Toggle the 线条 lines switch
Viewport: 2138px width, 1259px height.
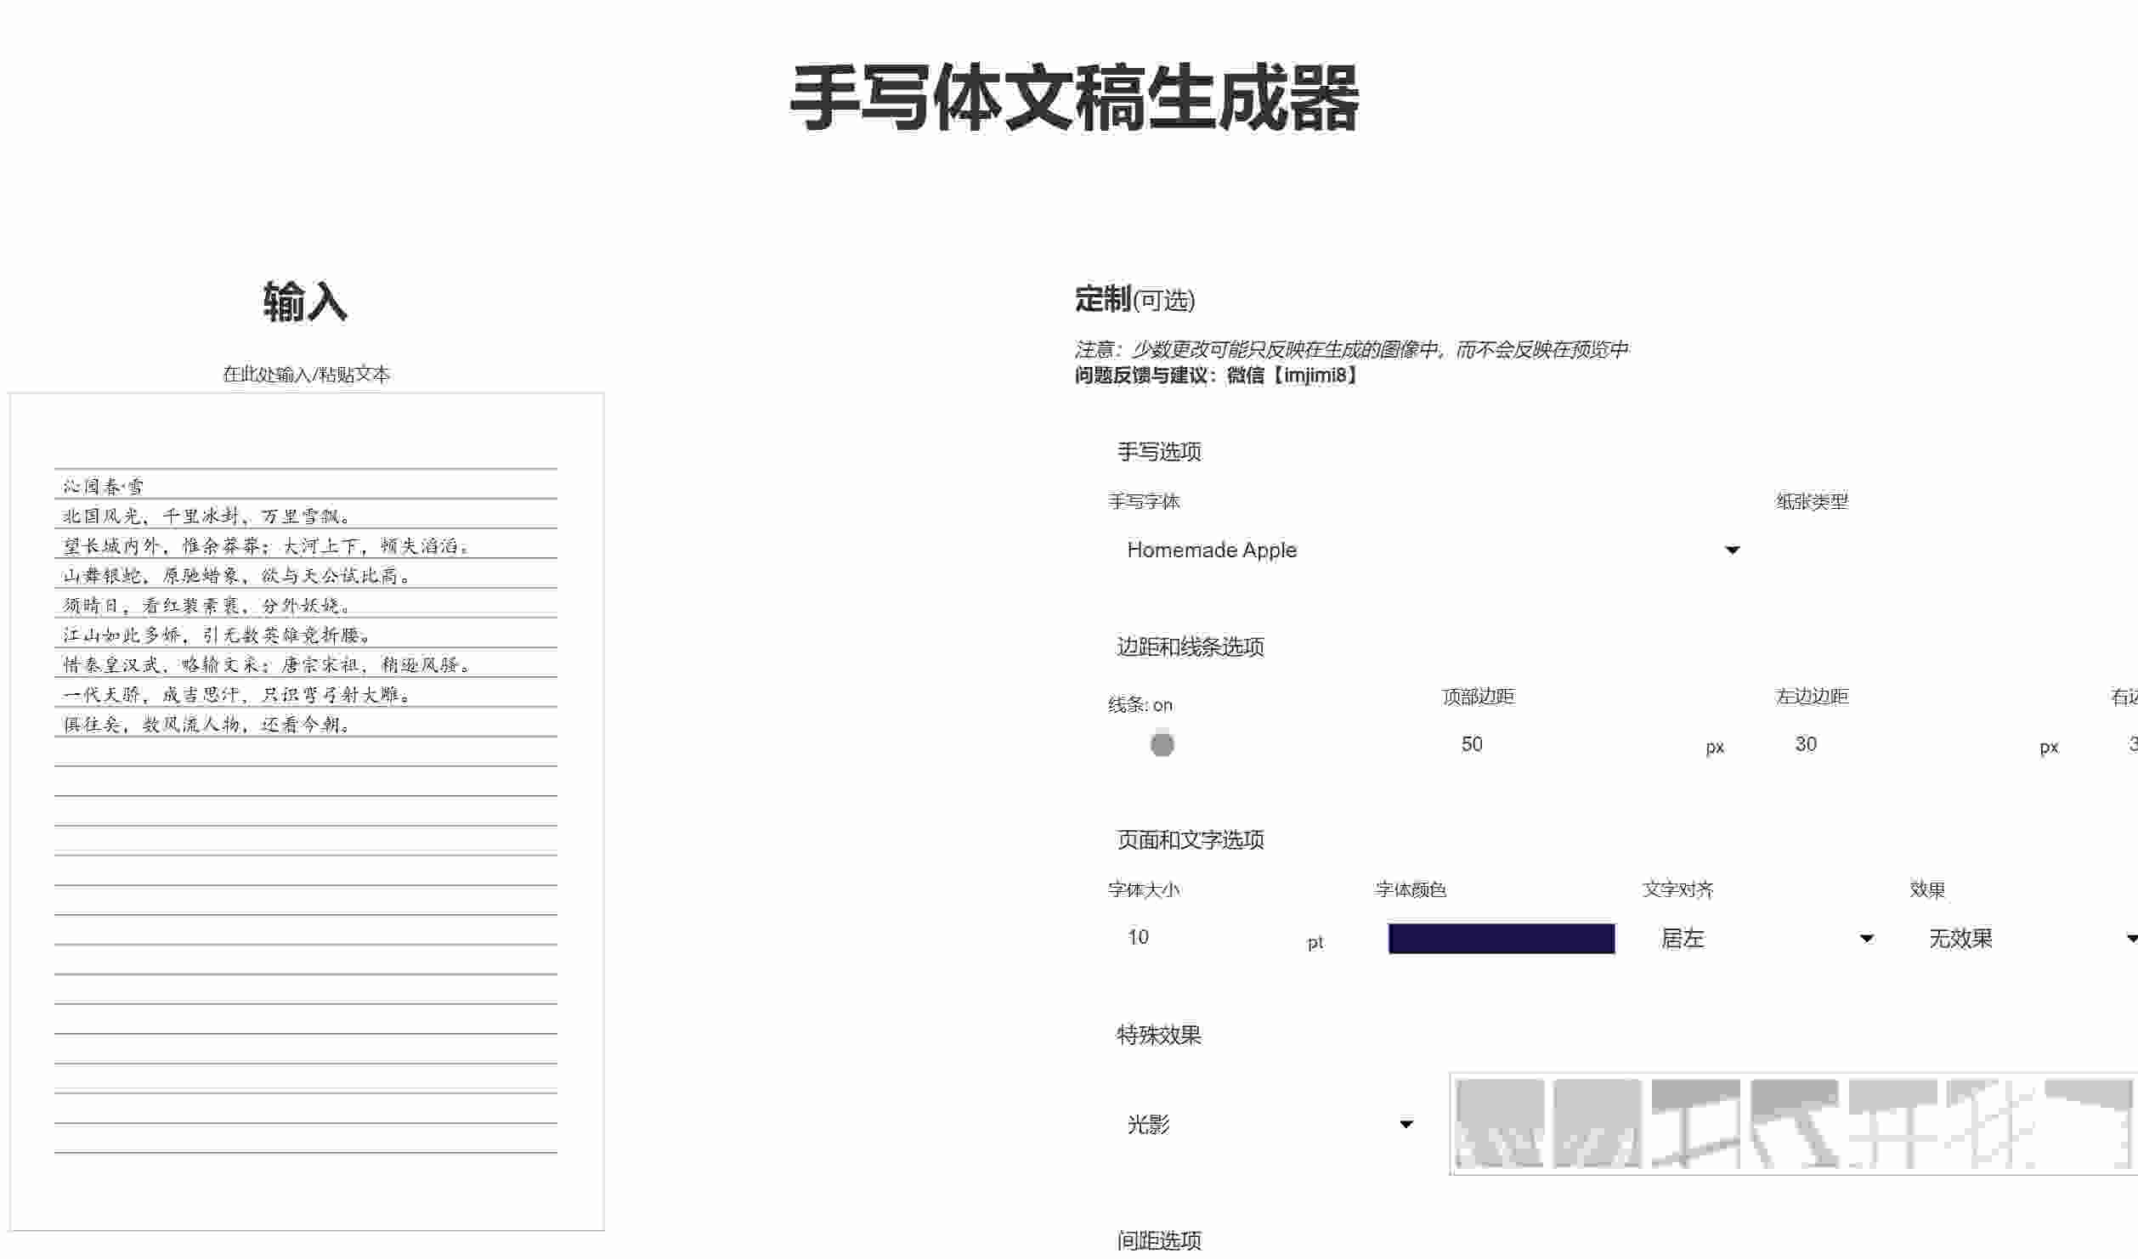pyautogui.click(x=1162, y=744)
